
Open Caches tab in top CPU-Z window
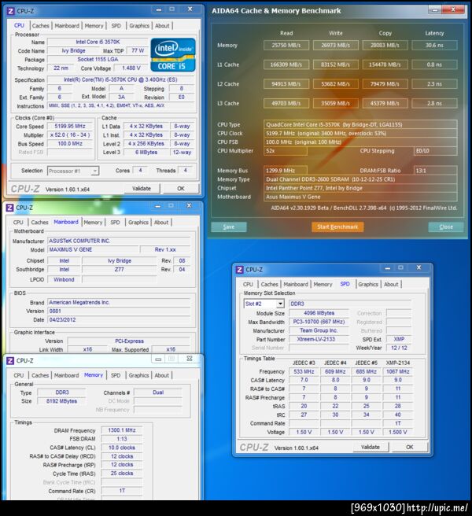pyautogui.click(x=41, y=26)
